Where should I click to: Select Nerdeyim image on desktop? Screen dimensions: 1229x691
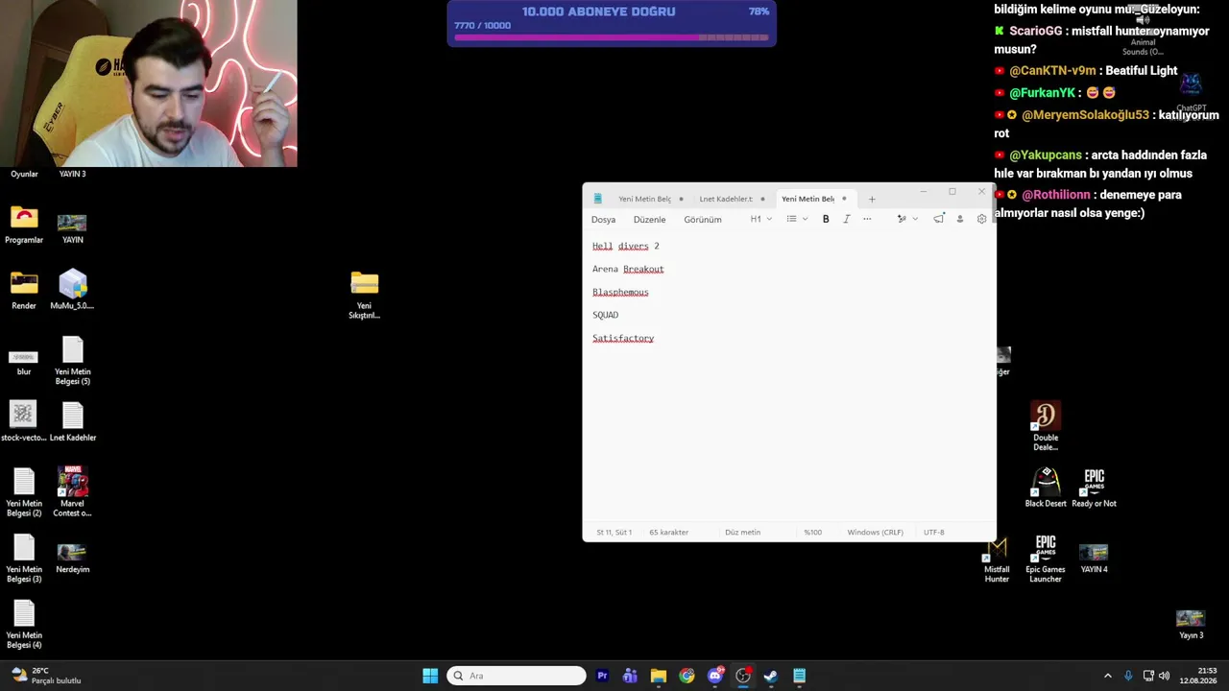pyautogui.click(x=73, y=559)
